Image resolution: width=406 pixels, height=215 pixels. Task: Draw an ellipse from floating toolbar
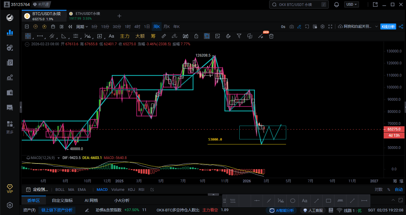tap(292, 201)
